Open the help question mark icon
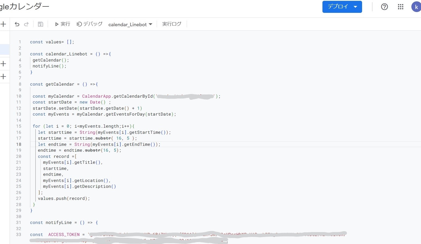 [384, 7]
